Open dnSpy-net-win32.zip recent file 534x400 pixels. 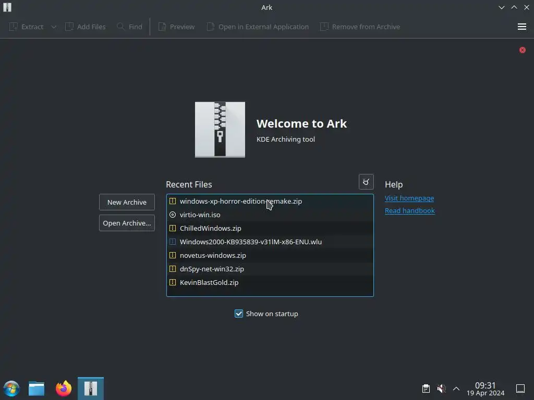pyautogui.click(x=270, y=269)
